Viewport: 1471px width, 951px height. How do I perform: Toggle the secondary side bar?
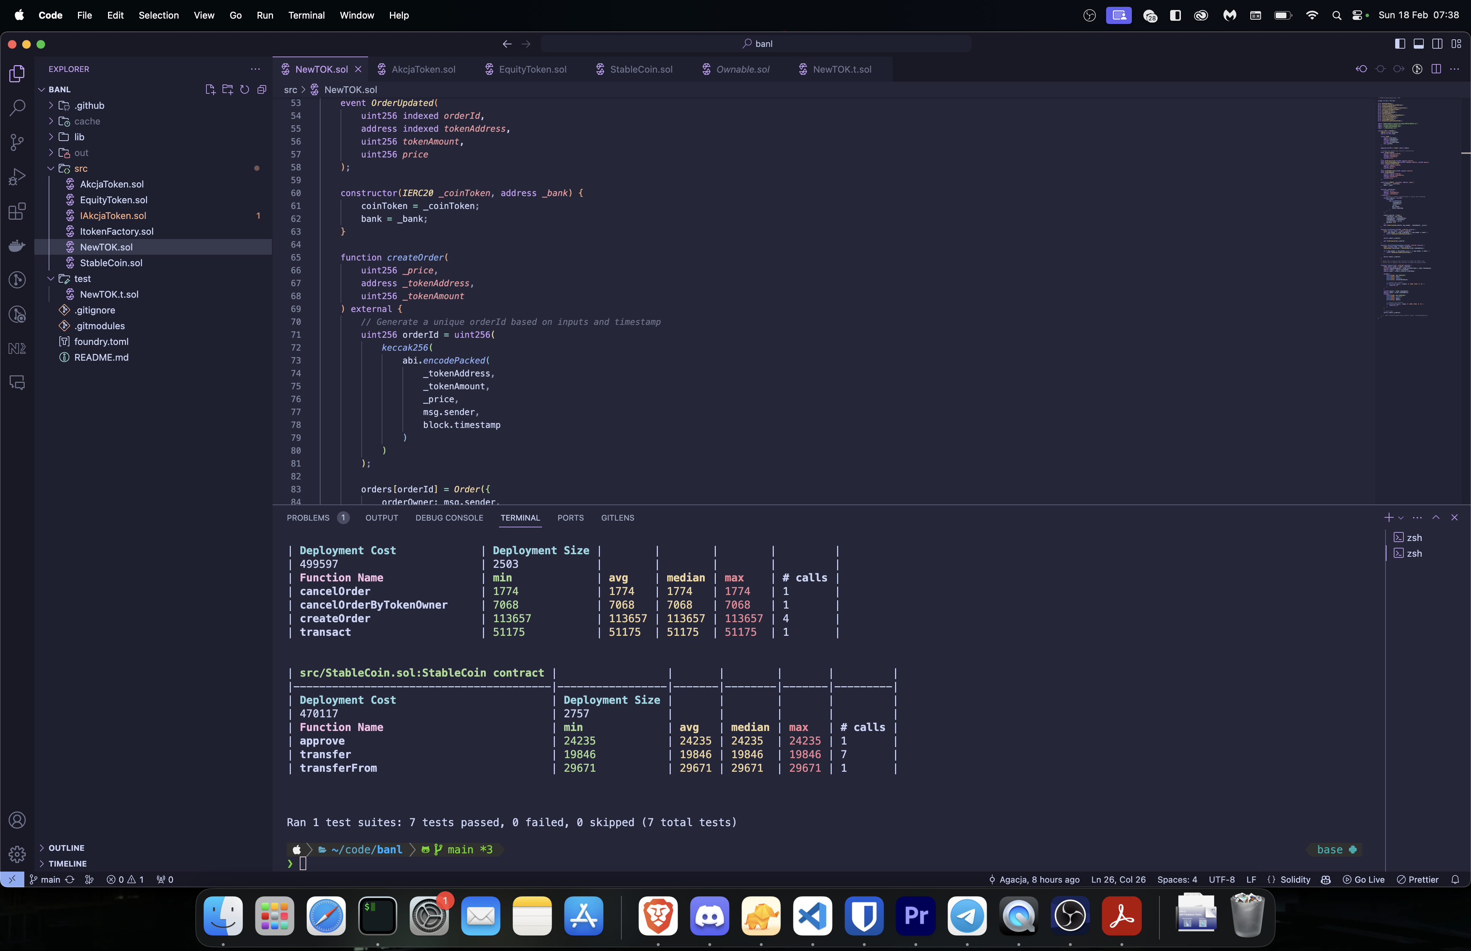pyautogui.click(x=1437, y=44)
